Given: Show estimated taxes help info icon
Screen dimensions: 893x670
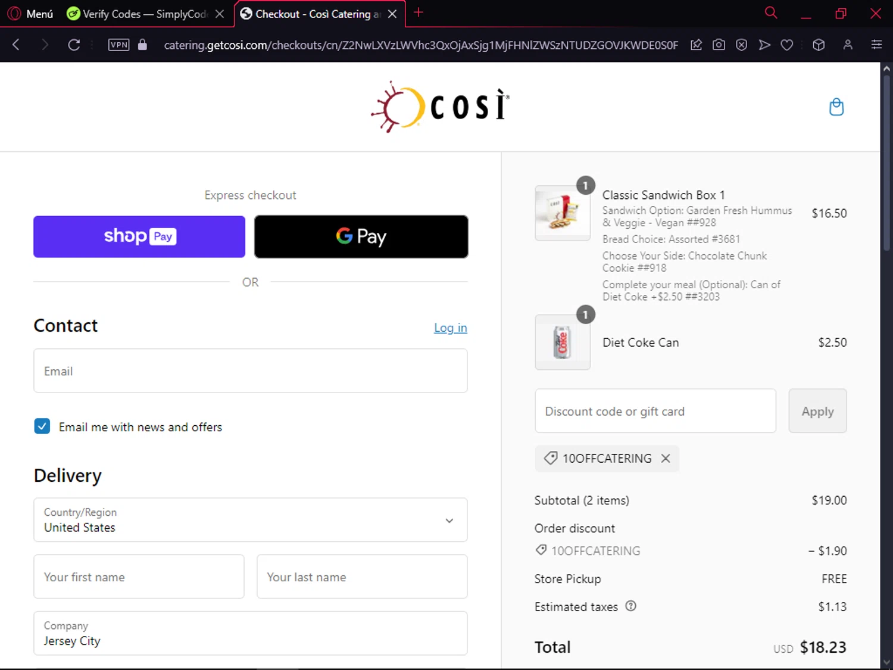Looking at the screenshot, I should pyautogui.click(x=631, y=606).
